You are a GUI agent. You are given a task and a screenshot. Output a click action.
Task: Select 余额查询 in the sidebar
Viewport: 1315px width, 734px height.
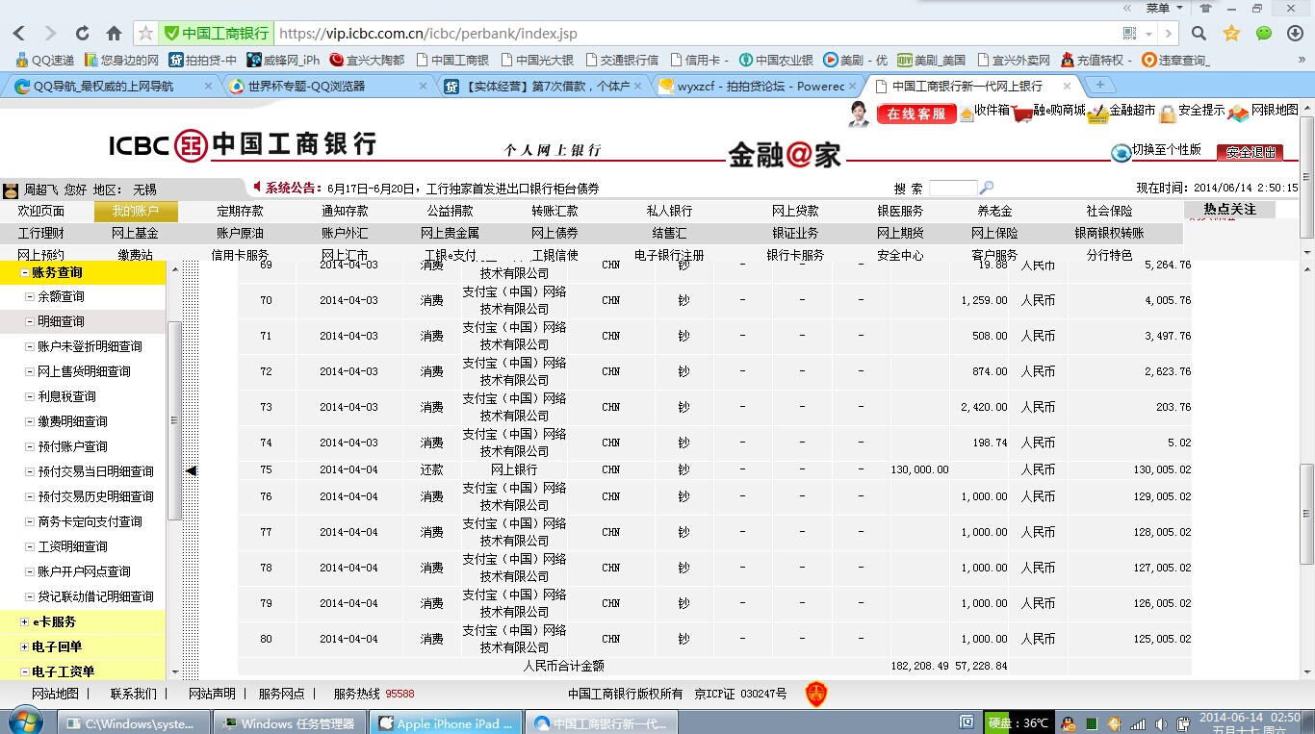61,296
